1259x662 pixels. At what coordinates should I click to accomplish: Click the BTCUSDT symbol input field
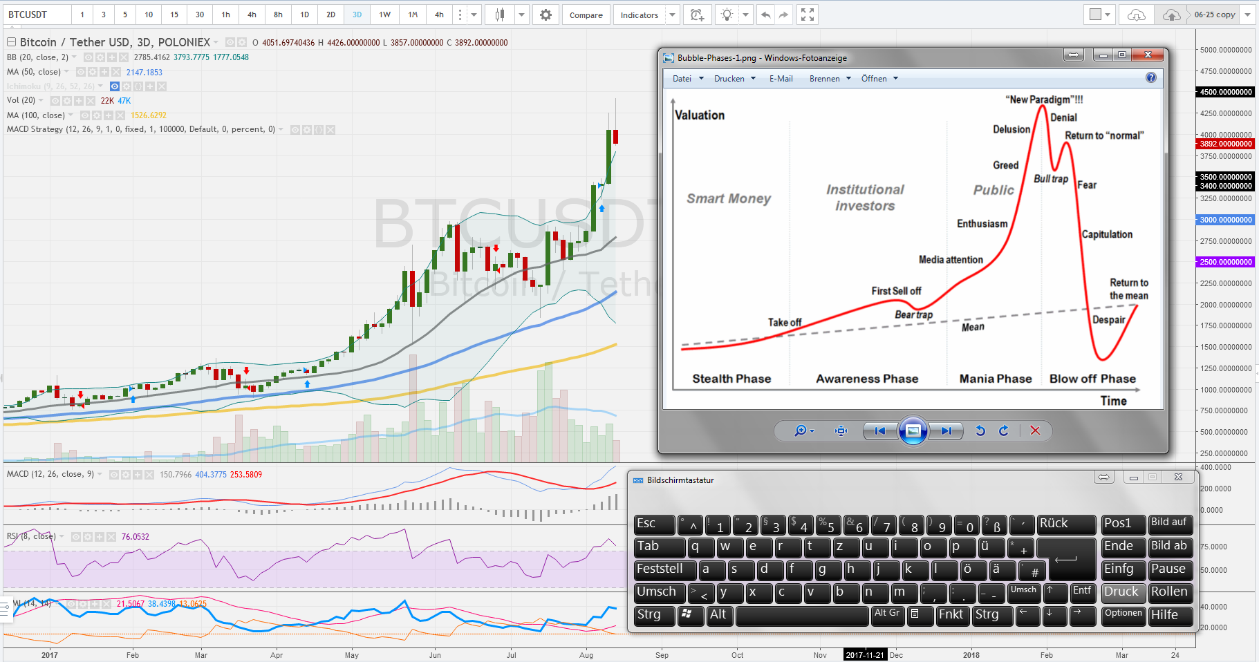[x=37, y=15]
